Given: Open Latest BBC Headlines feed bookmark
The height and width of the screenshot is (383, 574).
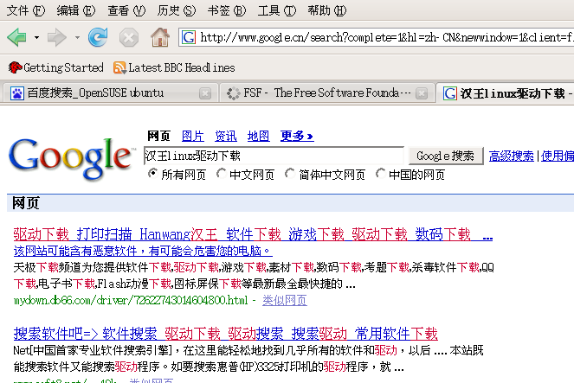Looking at the screenshot, I should [174, 67].
